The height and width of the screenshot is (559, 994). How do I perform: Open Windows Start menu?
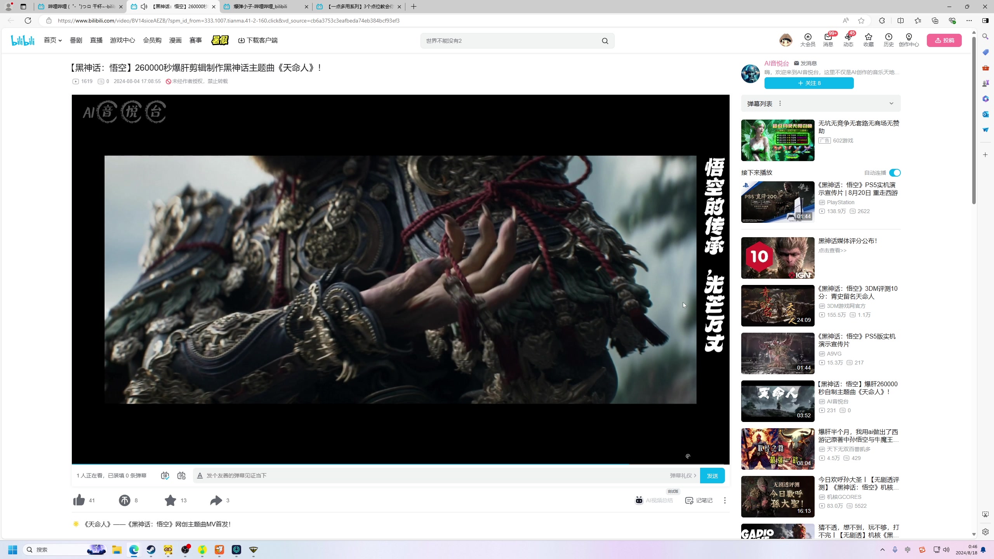tap(12, 549)
